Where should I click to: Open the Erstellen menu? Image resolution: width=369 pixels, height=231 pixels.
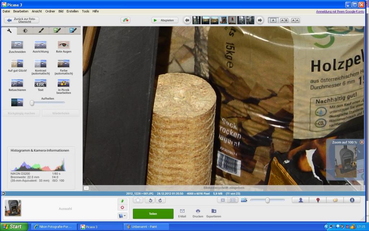[72, 11]
